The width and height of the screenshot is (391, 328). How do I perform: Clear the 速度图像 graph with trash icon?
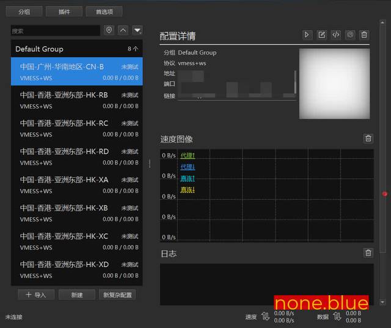[368, 138]
